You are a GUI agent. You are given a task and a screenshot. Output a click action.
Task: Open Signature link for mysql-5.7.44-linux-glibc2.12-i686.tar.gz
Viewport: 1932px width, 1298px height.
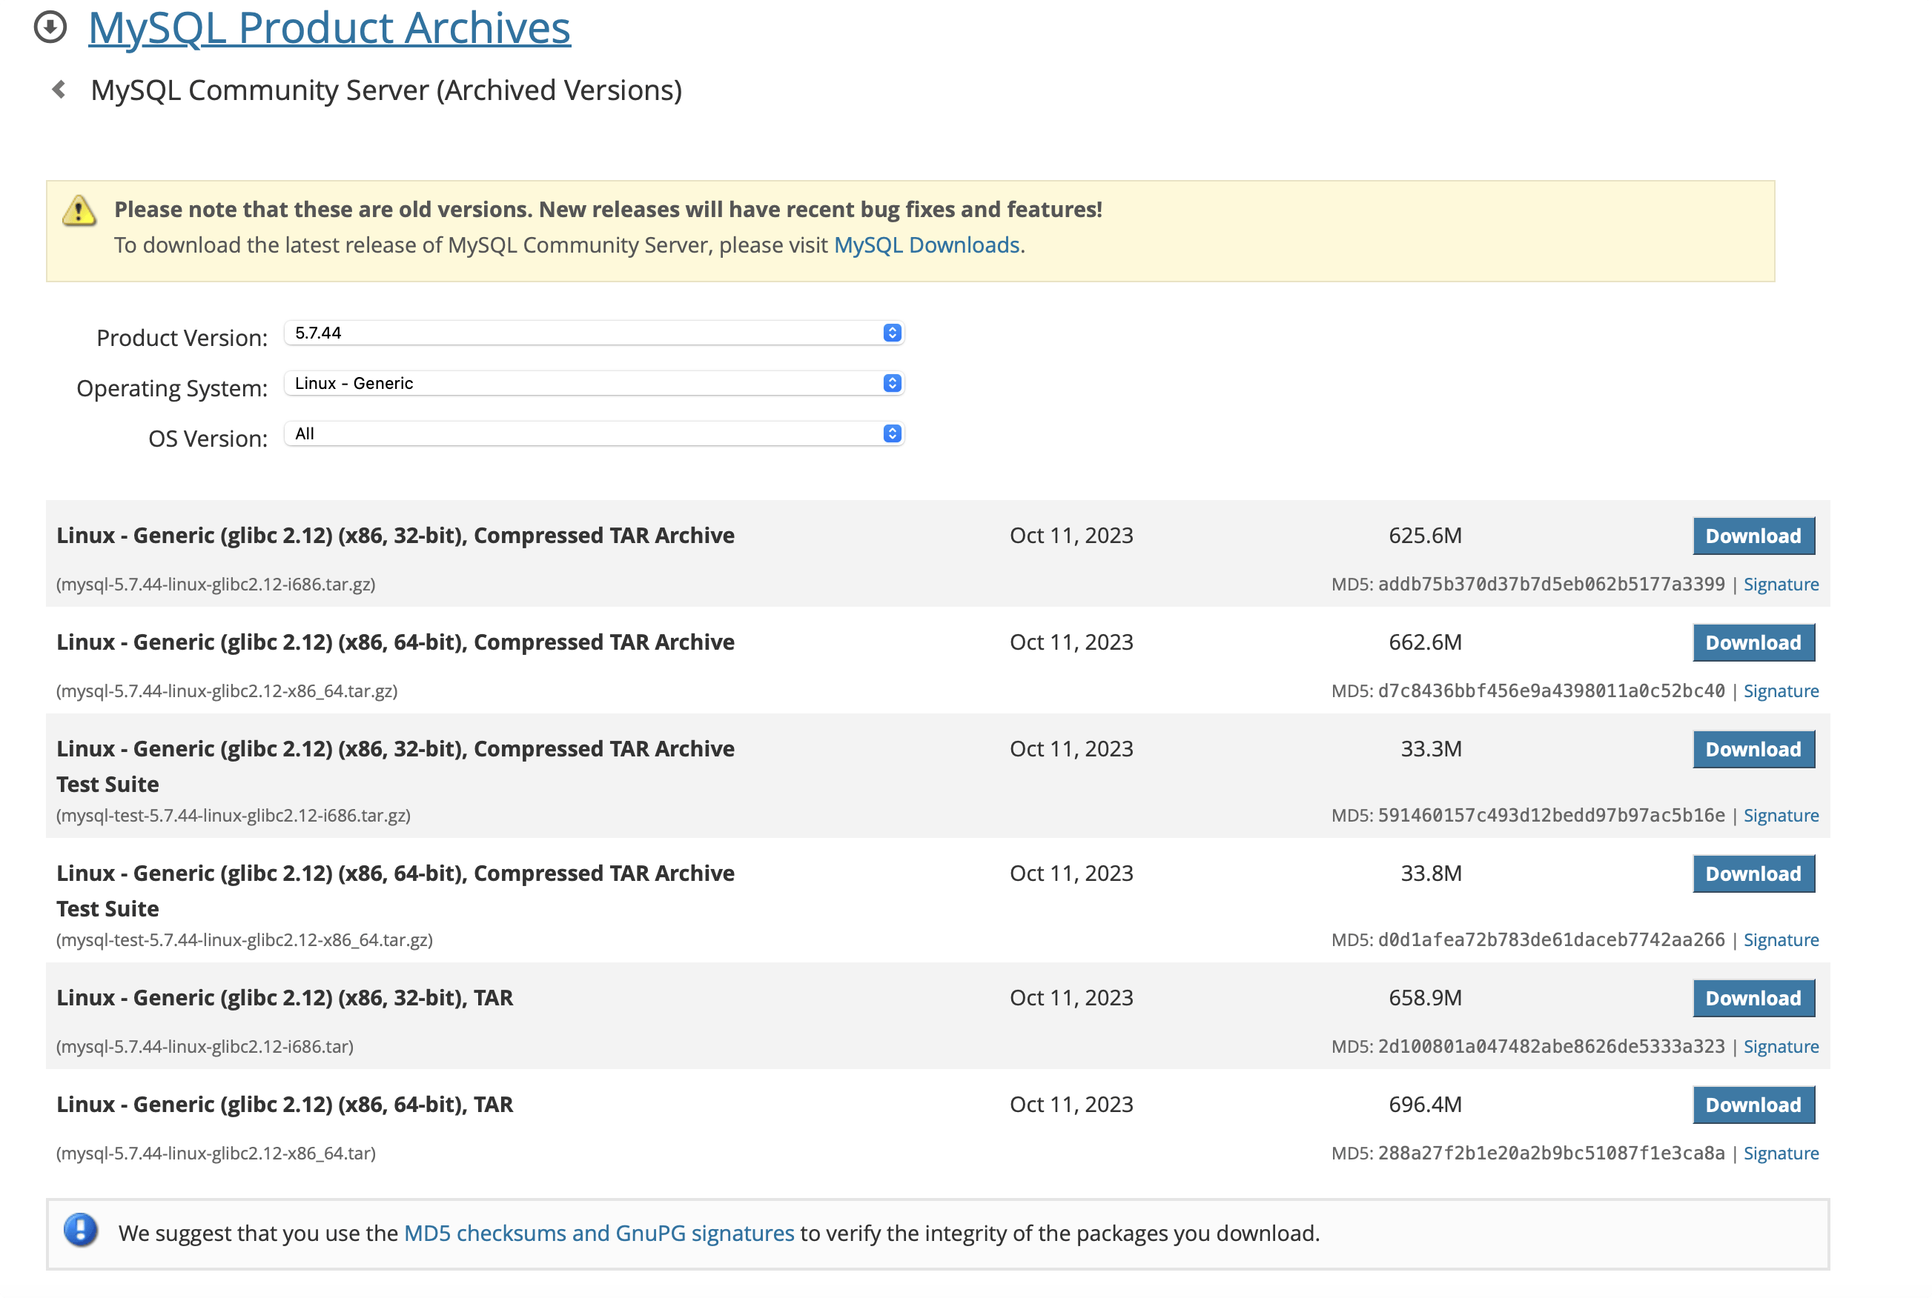[1782, 585]
